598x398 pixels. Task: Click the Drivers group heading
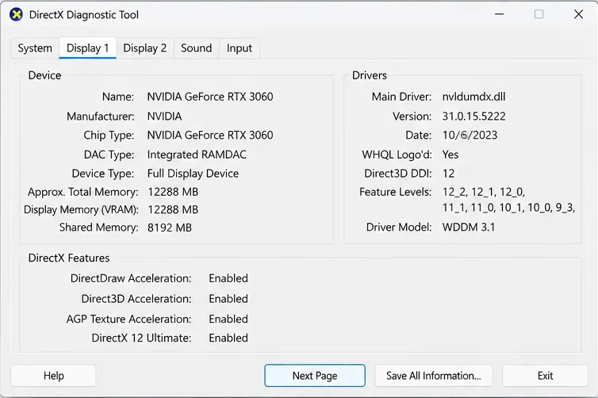coord(369,75)
